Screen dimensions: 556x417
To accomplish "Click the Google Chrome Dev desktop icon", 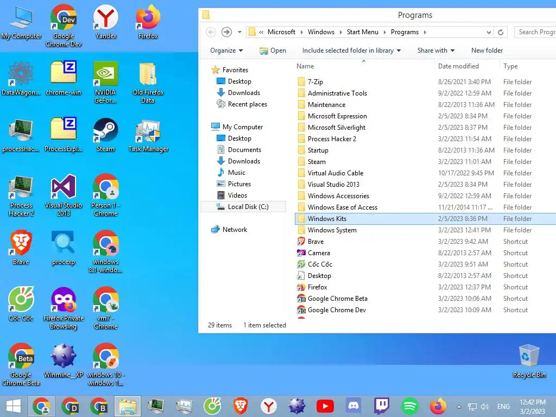I will tap(64, 26).
